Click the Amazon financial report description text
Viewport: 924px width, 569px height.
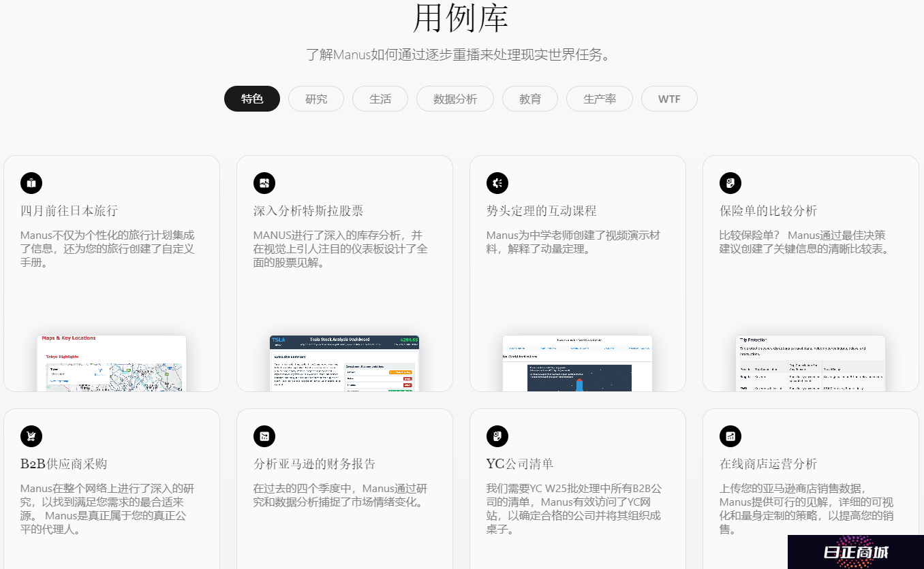click(340, 495)
